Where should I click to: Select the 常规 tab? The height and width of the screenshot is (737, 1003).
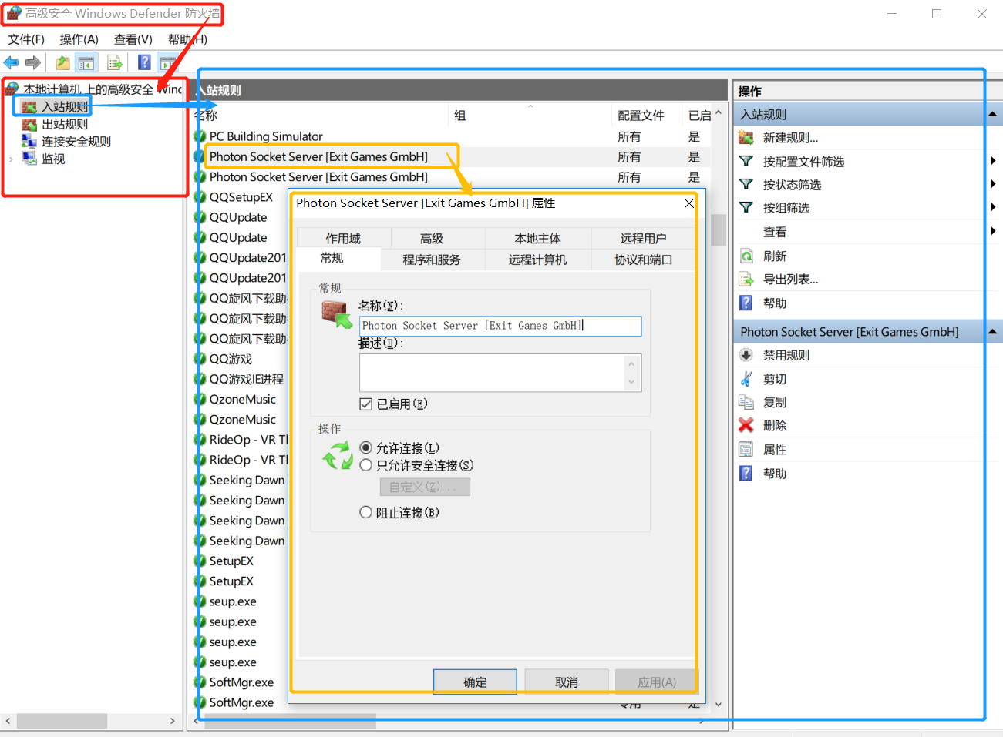pos(332,258)
